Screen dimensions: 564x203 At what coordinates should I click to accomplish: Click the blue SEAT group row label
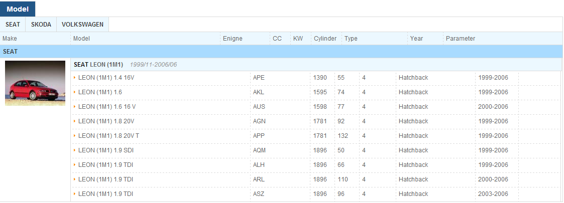tap(10, 52)
